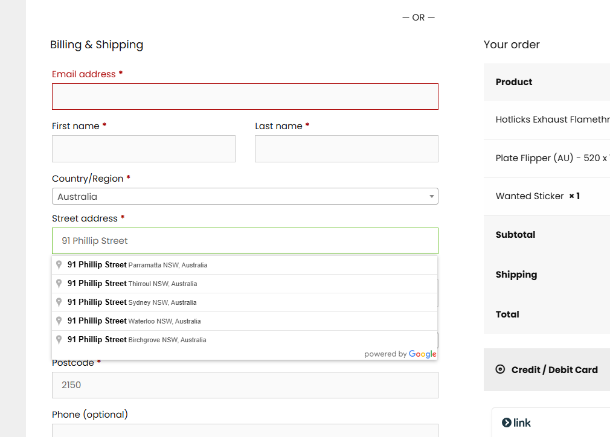Click the Plate Flipper (AU) product text
610x437 pixels.
tap(553, 158)
